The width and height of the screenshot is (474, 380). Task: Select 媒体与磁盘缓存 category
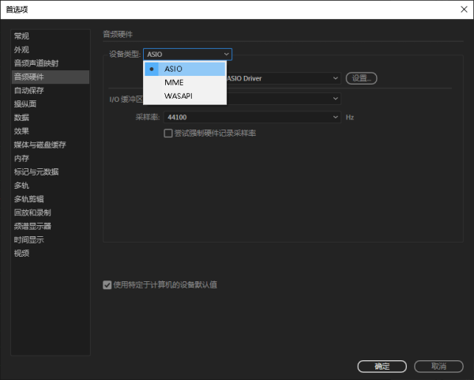click(39, 145)
